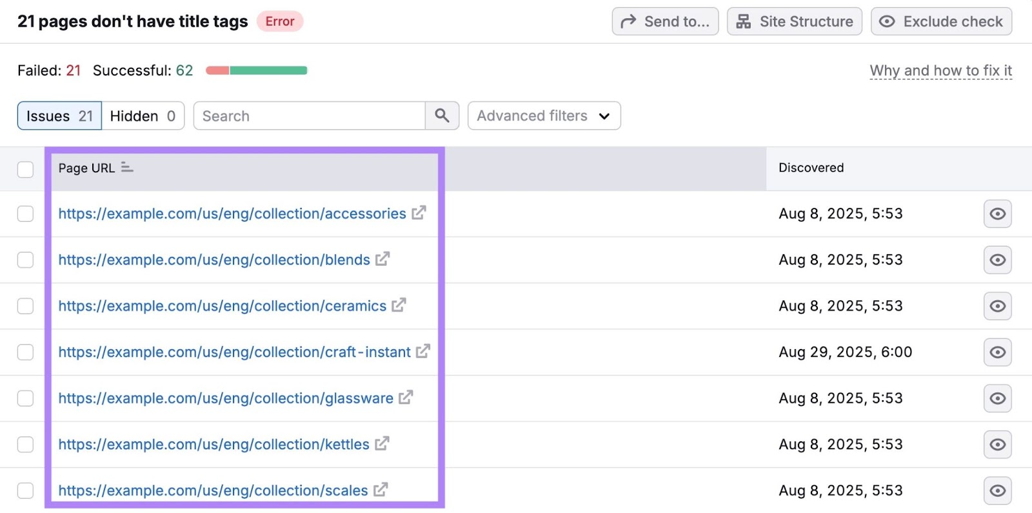The height and width of the screenshot is (513, 1032).
Task: Expand the Advanced filters dropdown
Action: (544, 116)
